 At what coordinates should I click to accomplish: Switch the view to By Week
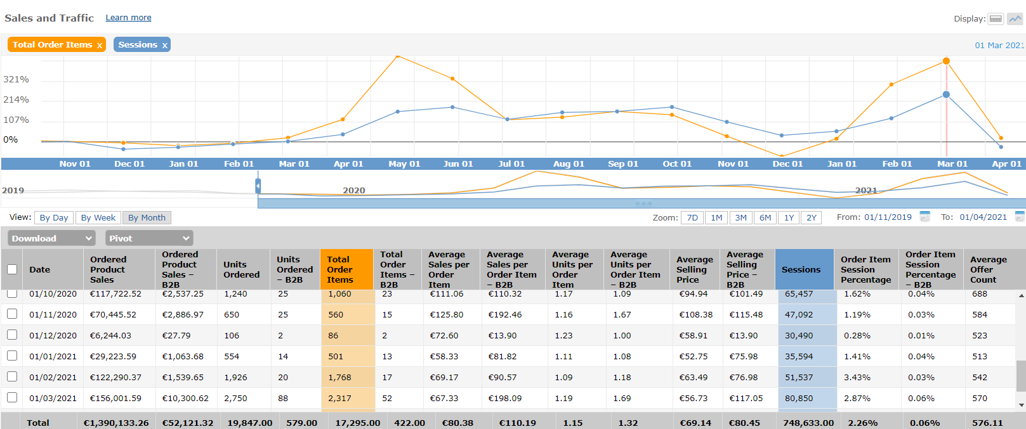[98, 218]
